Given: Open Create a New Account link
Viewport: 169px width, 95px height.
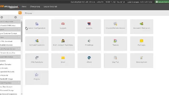Looking at the screenshot, I should pos(6,87).
